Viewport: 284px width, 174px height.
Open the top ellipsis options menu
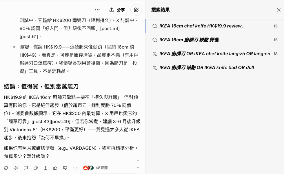[97, 10]
